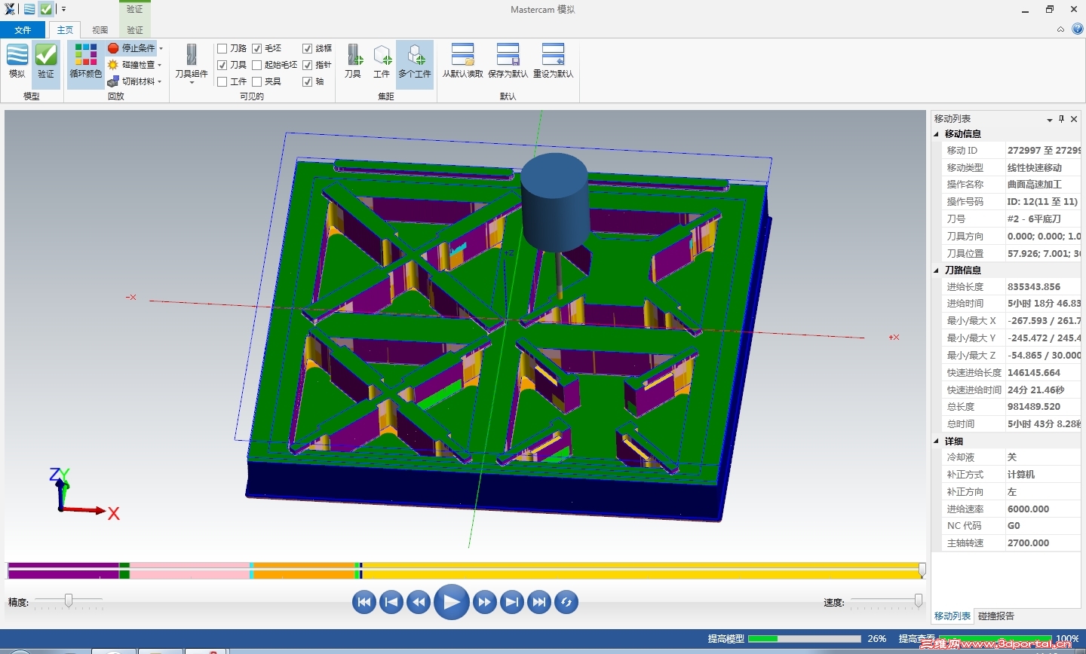The height and width of the screenshot is (654, 1086).
Task: Click the 碰撞检查 collision check button
Action: 132,65
